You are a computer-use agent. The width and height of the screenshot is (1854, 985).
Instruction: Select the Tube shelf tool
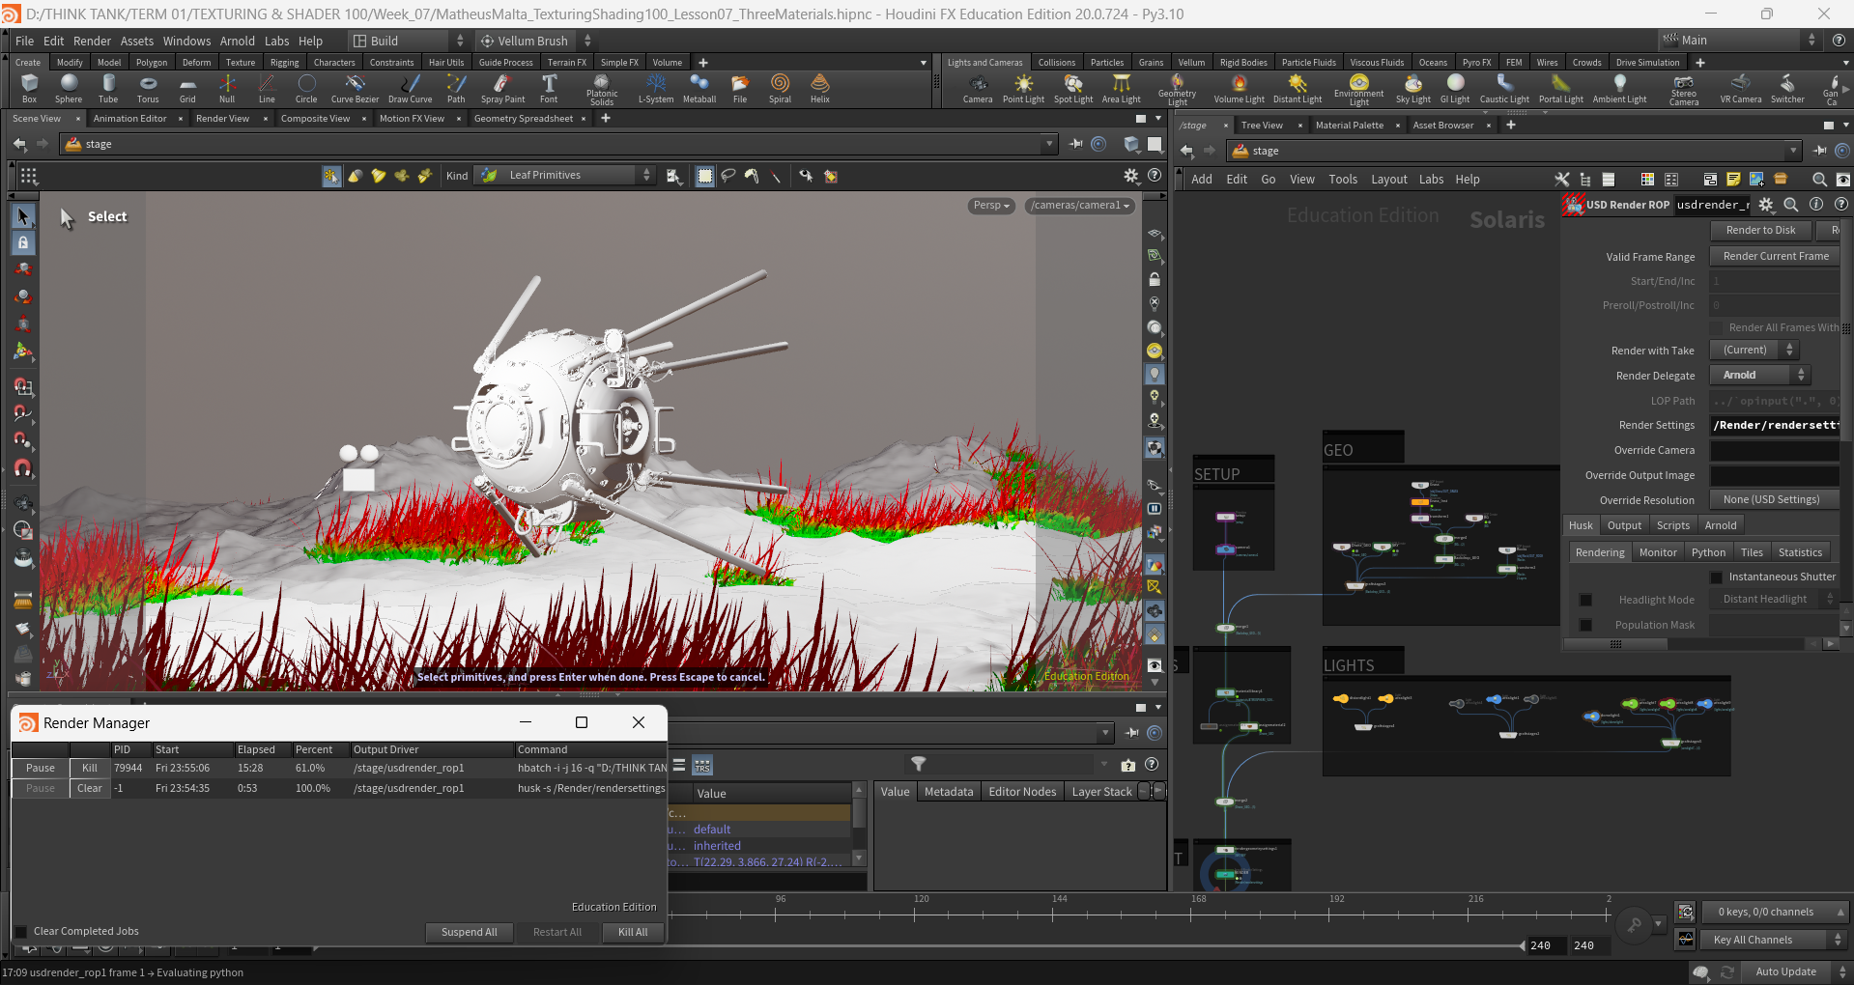coord(108,88)
